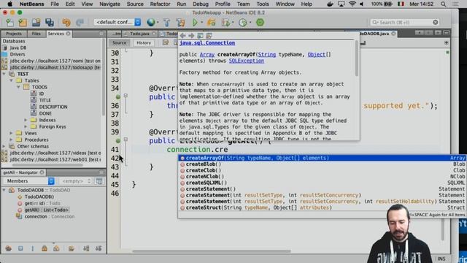
Task: Click the New File toolbar icon
Action: (9, 23)
